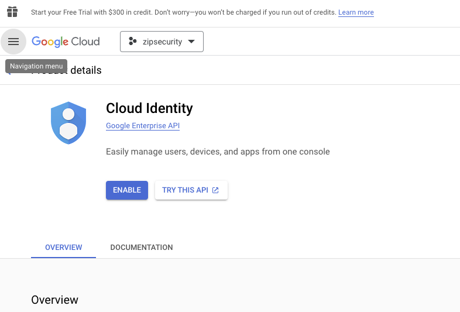Switch to the Documentation tab
The image size is (460, 312).
[142, 248]
